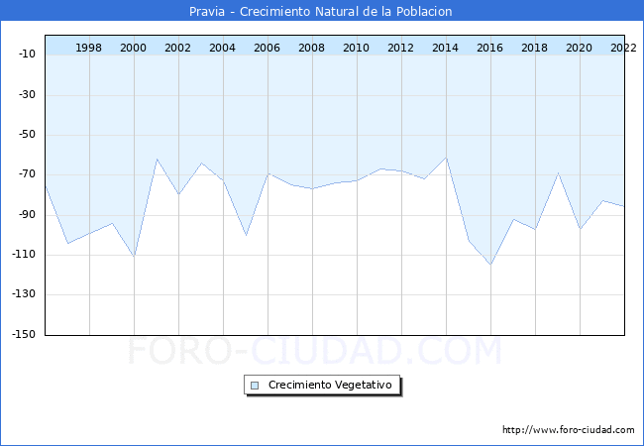
Task: Select the 1998 year label
Action: pyautogui.click(x=88, y=48)
